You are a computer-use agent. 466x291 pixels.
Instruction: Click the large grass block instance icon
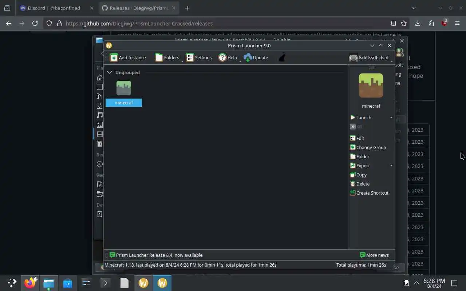(371, 85)
